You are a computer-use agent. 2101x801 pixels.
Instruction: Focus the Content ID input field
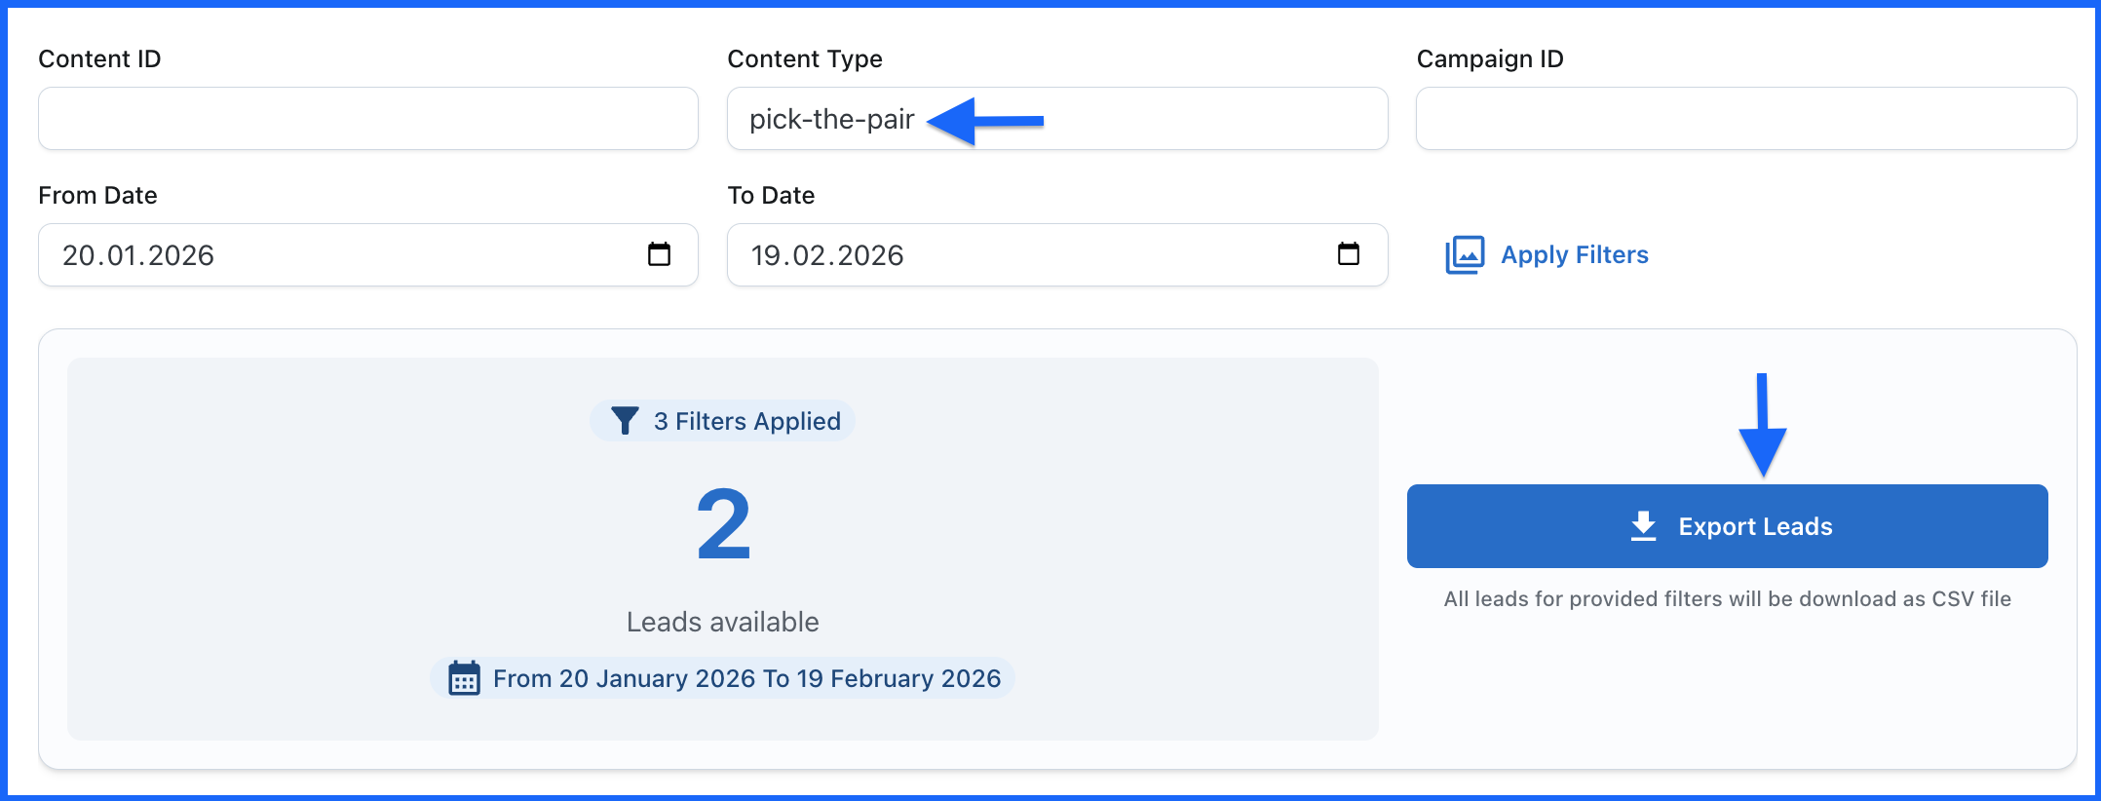pos(367,119)
